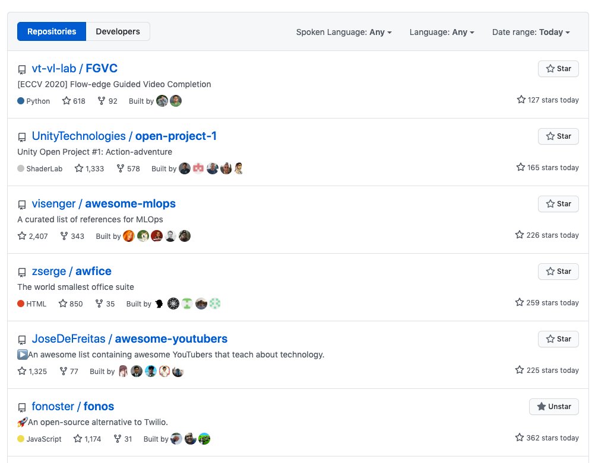
Task: Click the JavaScript language color dot
Action: 21,439
